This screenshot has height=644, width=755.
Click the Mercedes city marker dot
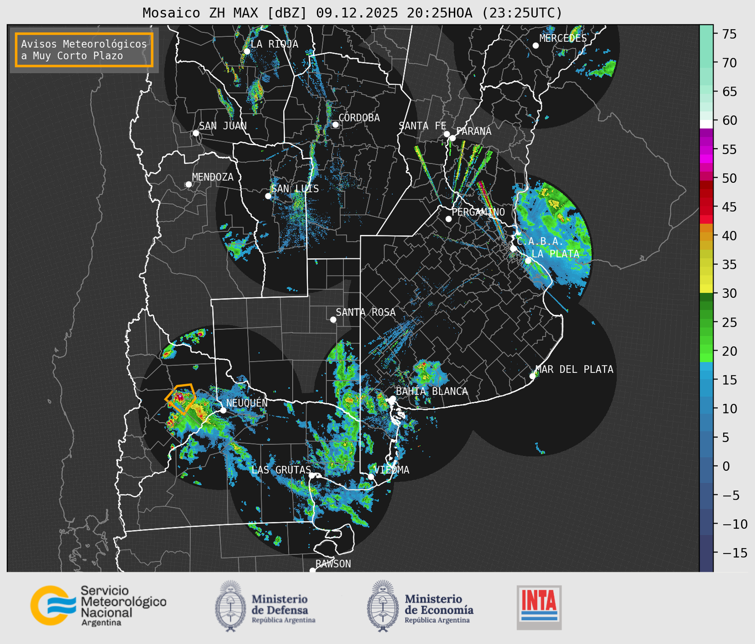click(x=535, y=46)
